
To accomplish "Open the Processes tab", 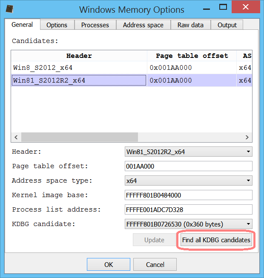I will [95, 25].
